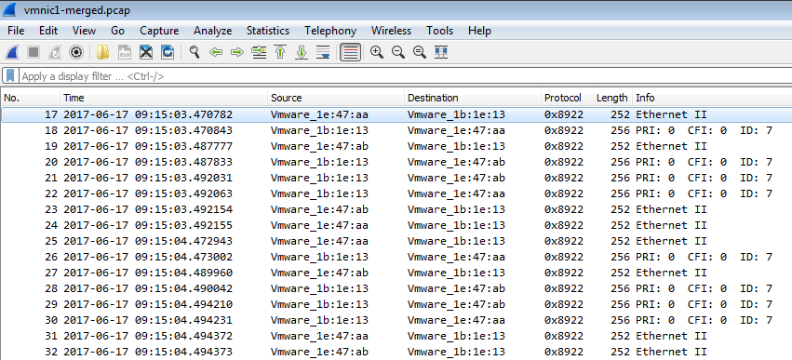
Task: Go to specified packet icon
Action: 259,52
